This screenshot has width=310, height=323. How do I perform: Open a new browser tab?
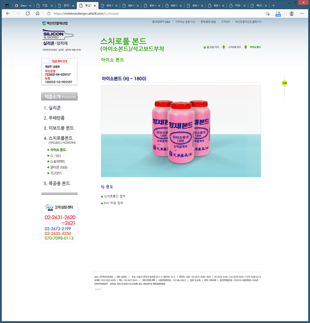pyautogui.click(x=273, y=6)
